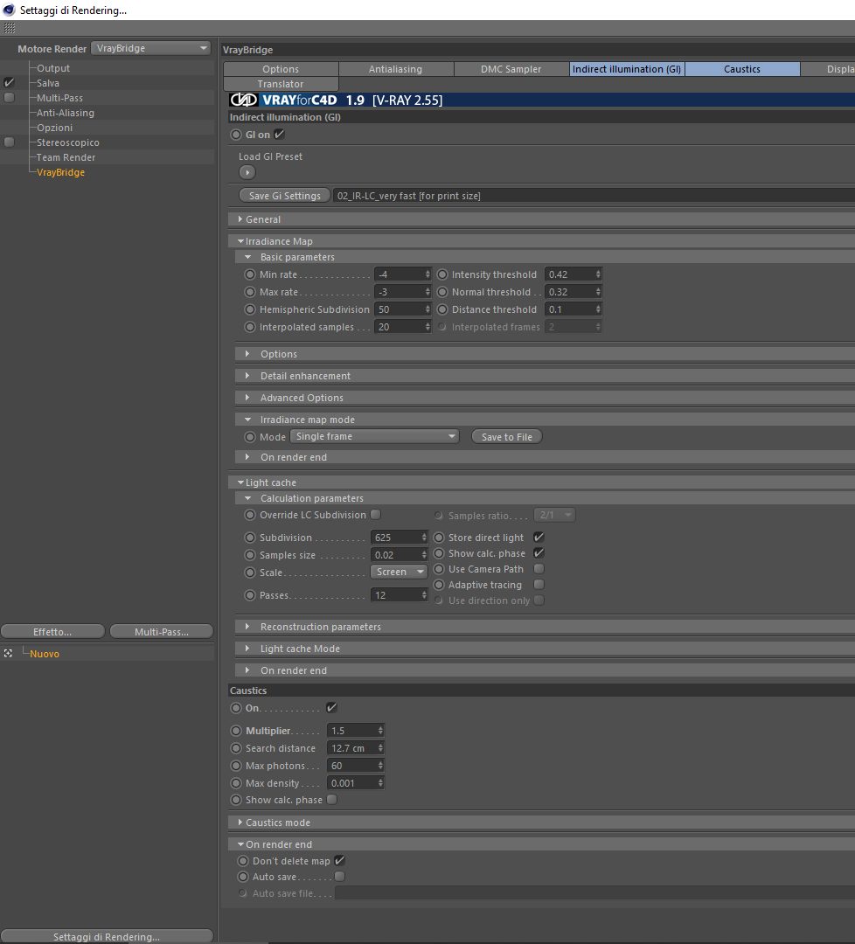Click the Nuovo render setting icon
This screenshot has width=855, height=944.
[x=8, y=653]
